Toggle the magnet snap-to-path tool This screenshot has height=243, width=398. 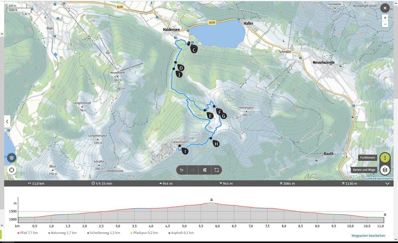click(x=205, y=170)
